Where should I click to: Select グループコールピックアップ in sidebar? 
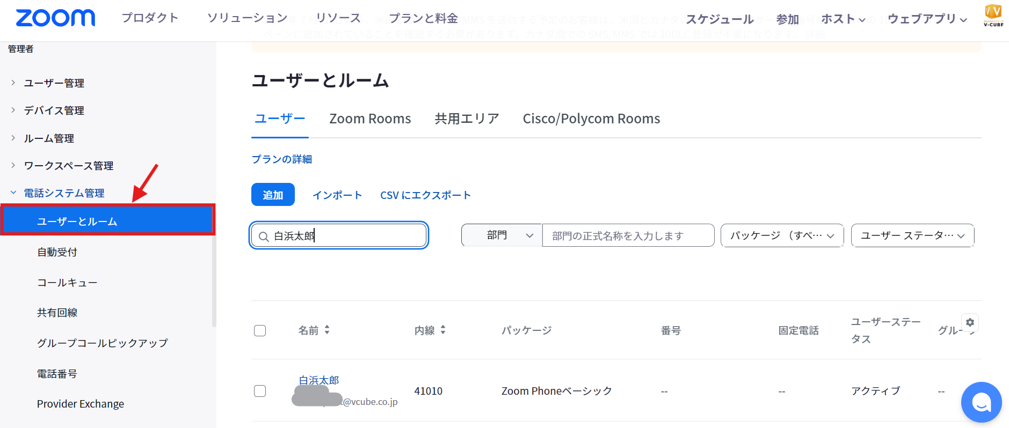[103, 343]
